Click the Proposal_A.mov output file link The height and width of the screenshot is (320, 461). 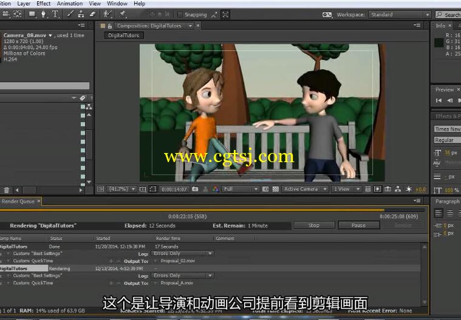click(x=177, y=283)
